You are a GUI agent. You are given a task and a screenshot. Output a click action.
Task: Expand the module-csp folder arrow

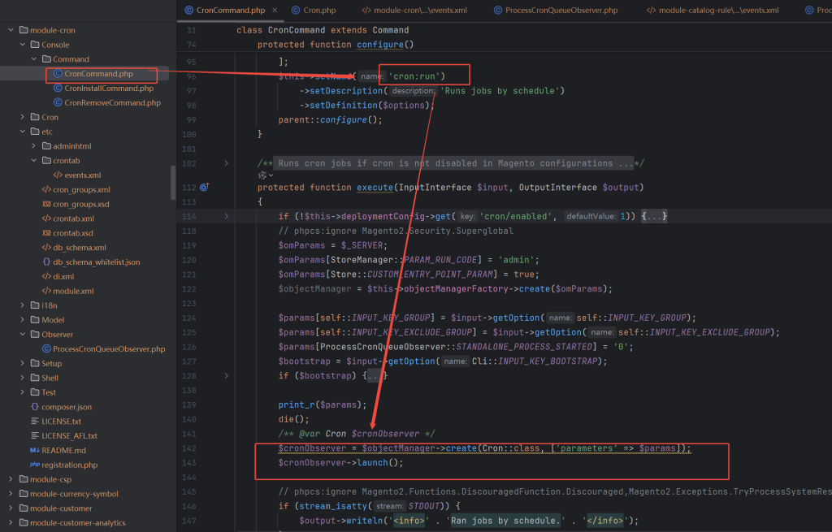(x=11, y=479)
